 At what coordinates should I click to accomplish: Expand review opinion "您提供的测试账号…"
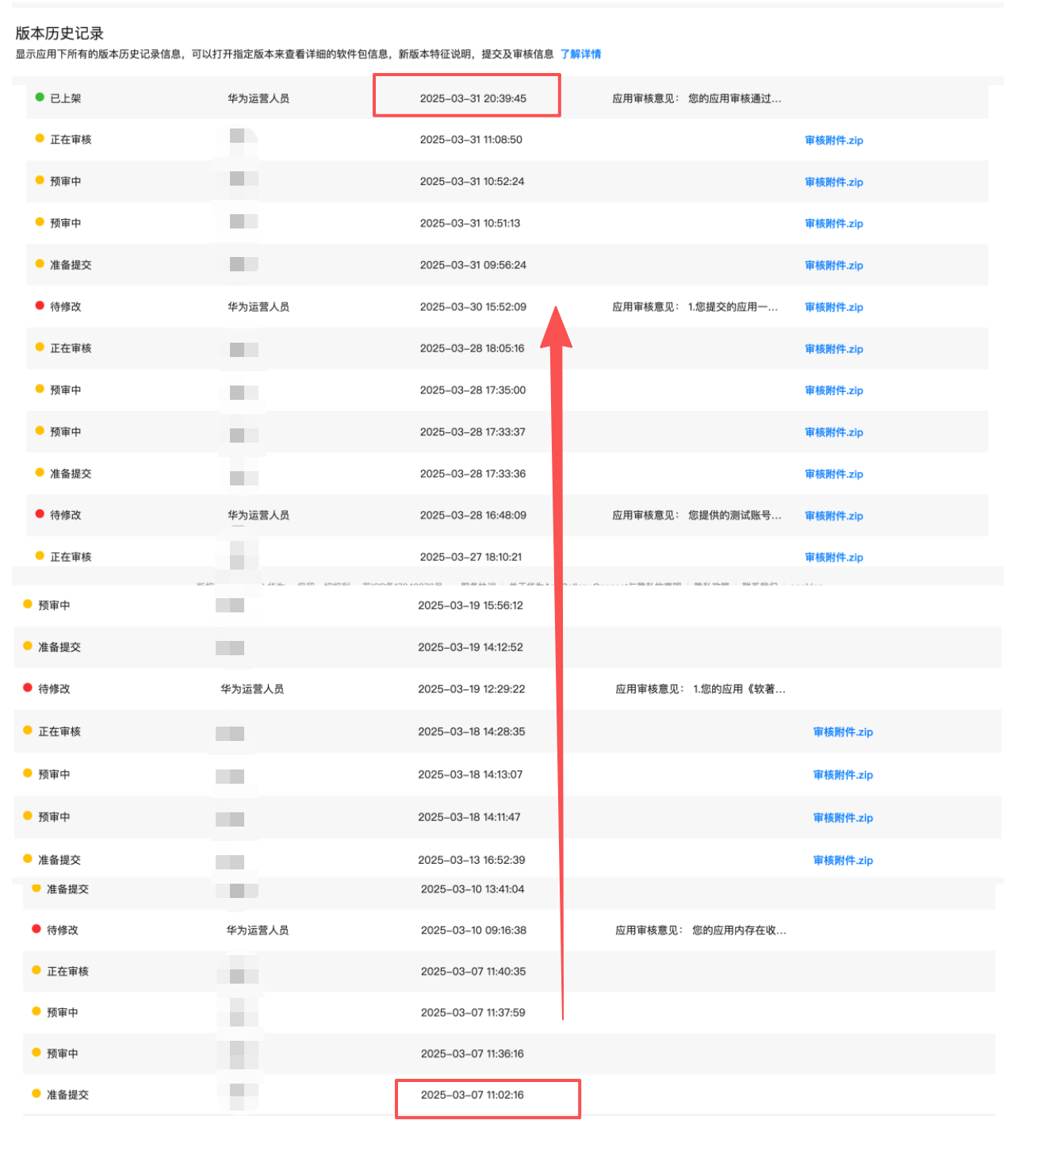[x=734, y=515]
